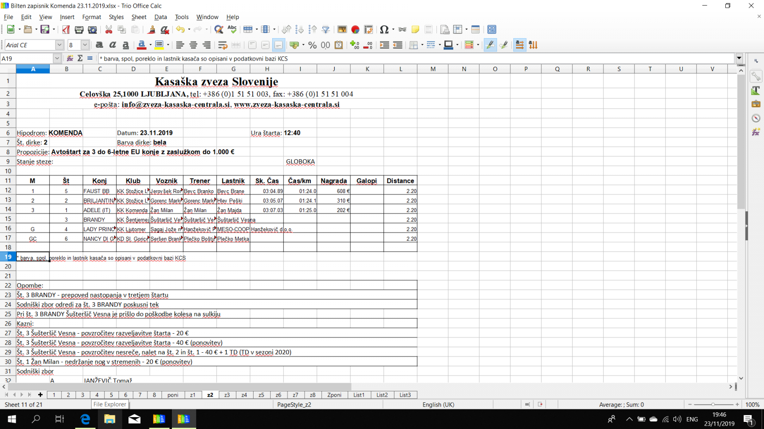This screenshot has width=764, height=429.
Task: Open the Arial CE font name dropdown
Action: [59, 45]
